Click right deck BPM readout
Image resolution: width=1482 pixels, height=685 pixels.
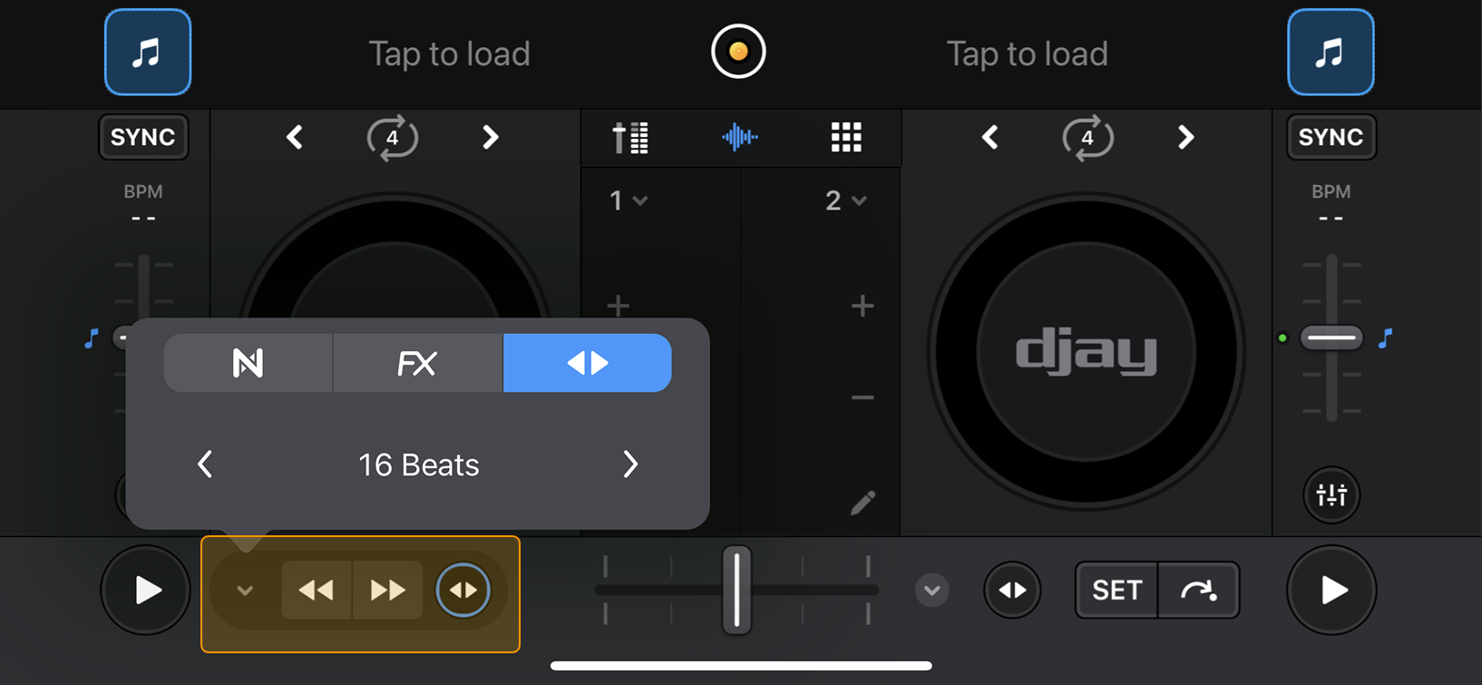(1331, 205)
